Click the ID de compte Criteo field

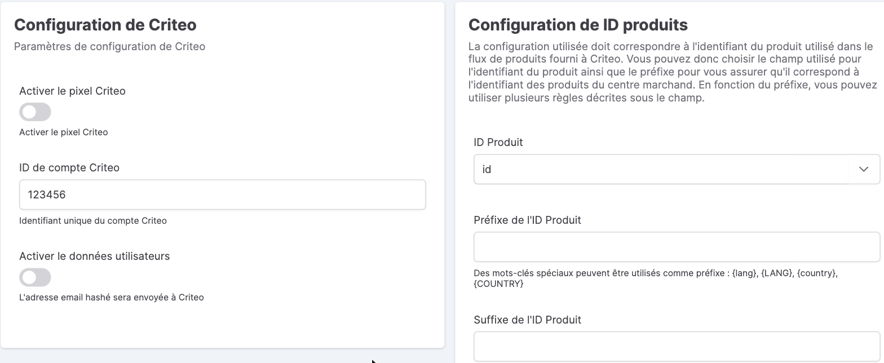click(x=222, y=194)
